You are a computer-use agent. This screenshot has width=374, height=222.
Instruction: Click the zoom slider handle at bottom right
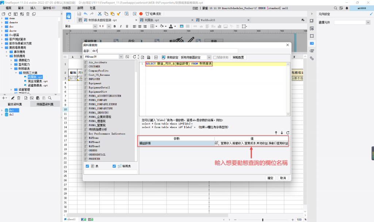coord(263,219)
